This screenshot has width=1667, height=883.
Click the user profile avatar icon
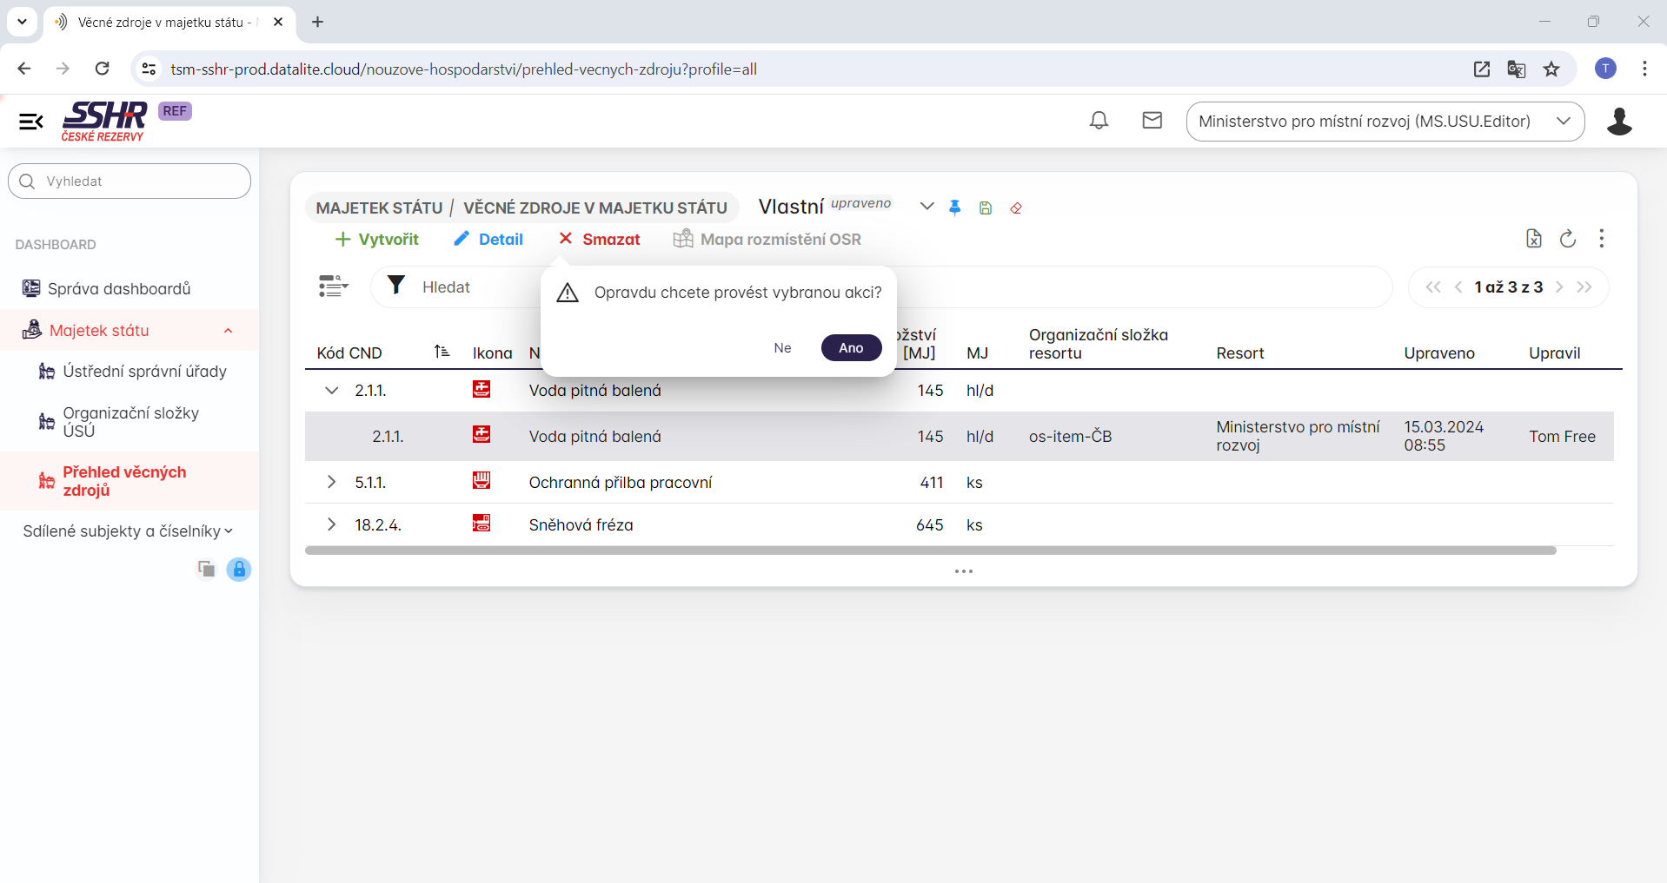coord(1618,122)
